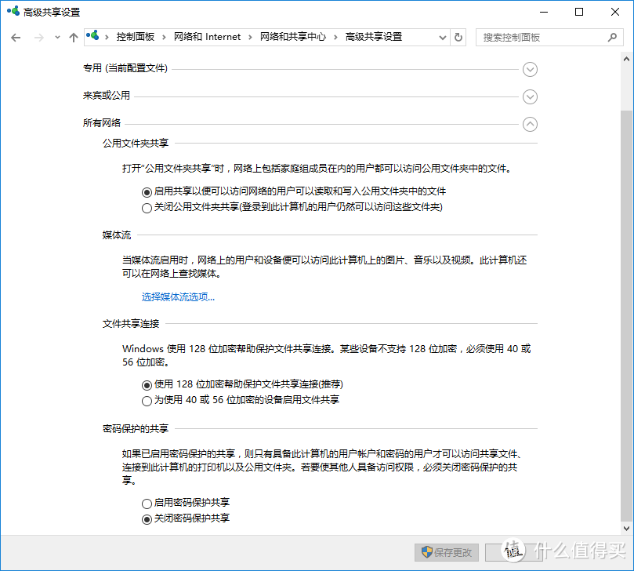Open 控制面板 from the breadcrumb

(x=130, y=36)
